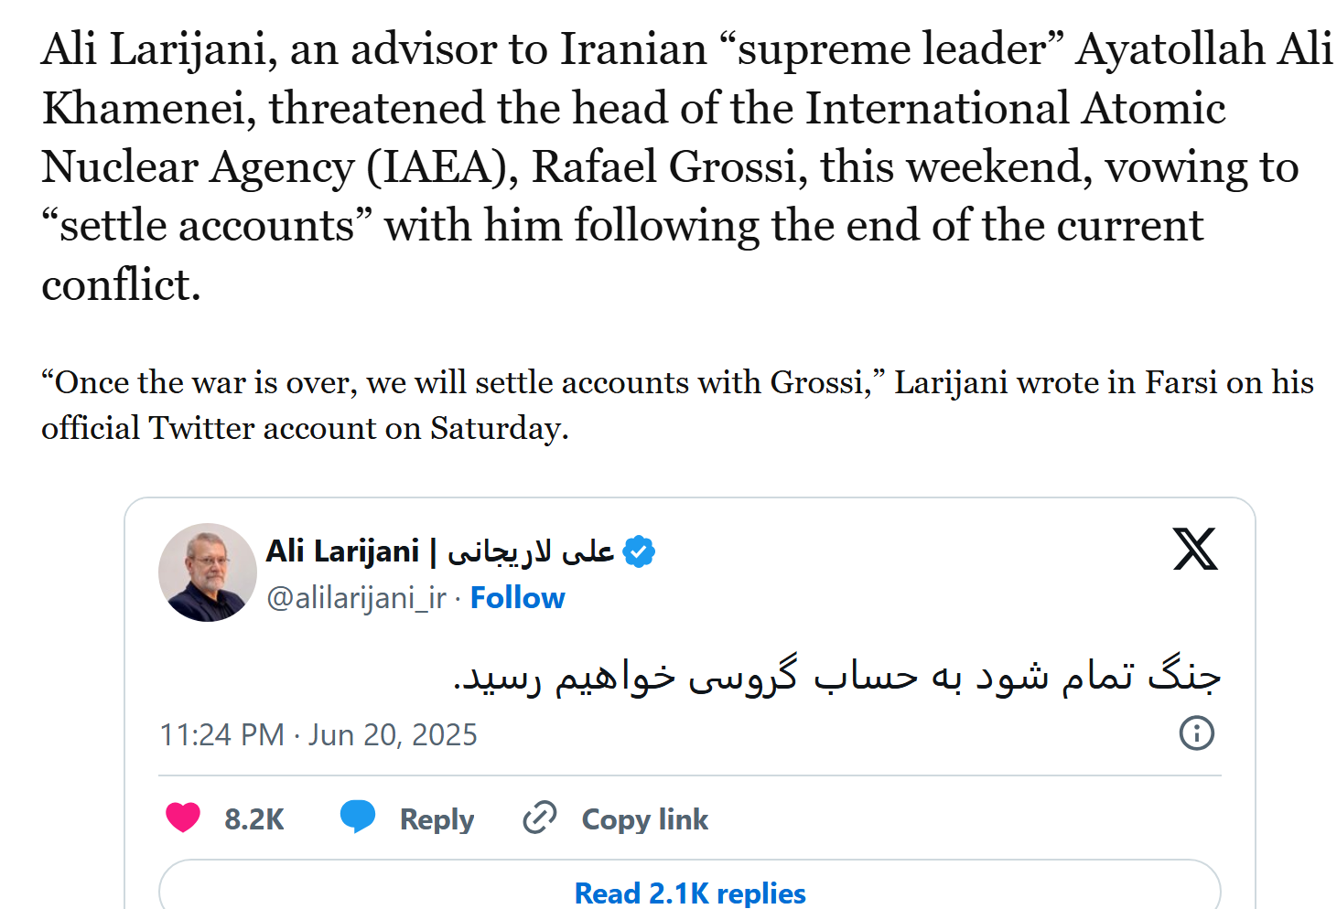The image size is (1337, 909).
Task: Open the 11:24 PM Jun 20 timestamp
Action: [318, 735]
